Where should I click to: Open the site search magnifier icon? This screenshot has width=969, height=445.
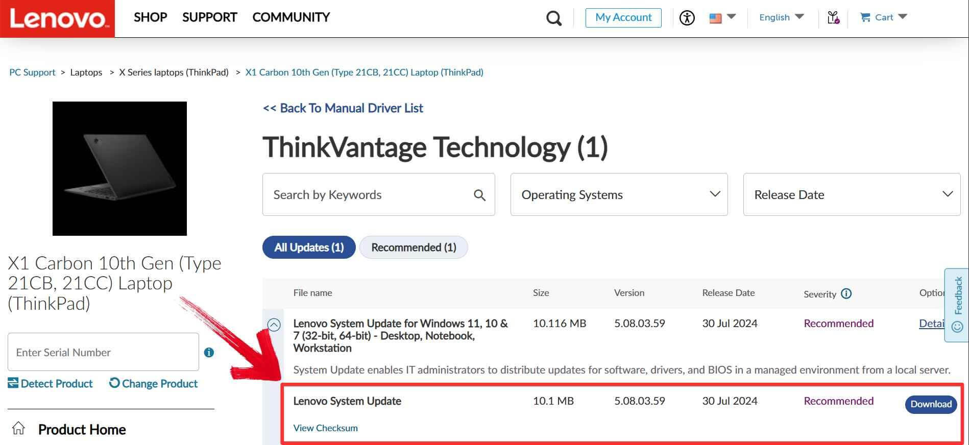[554, 18]
